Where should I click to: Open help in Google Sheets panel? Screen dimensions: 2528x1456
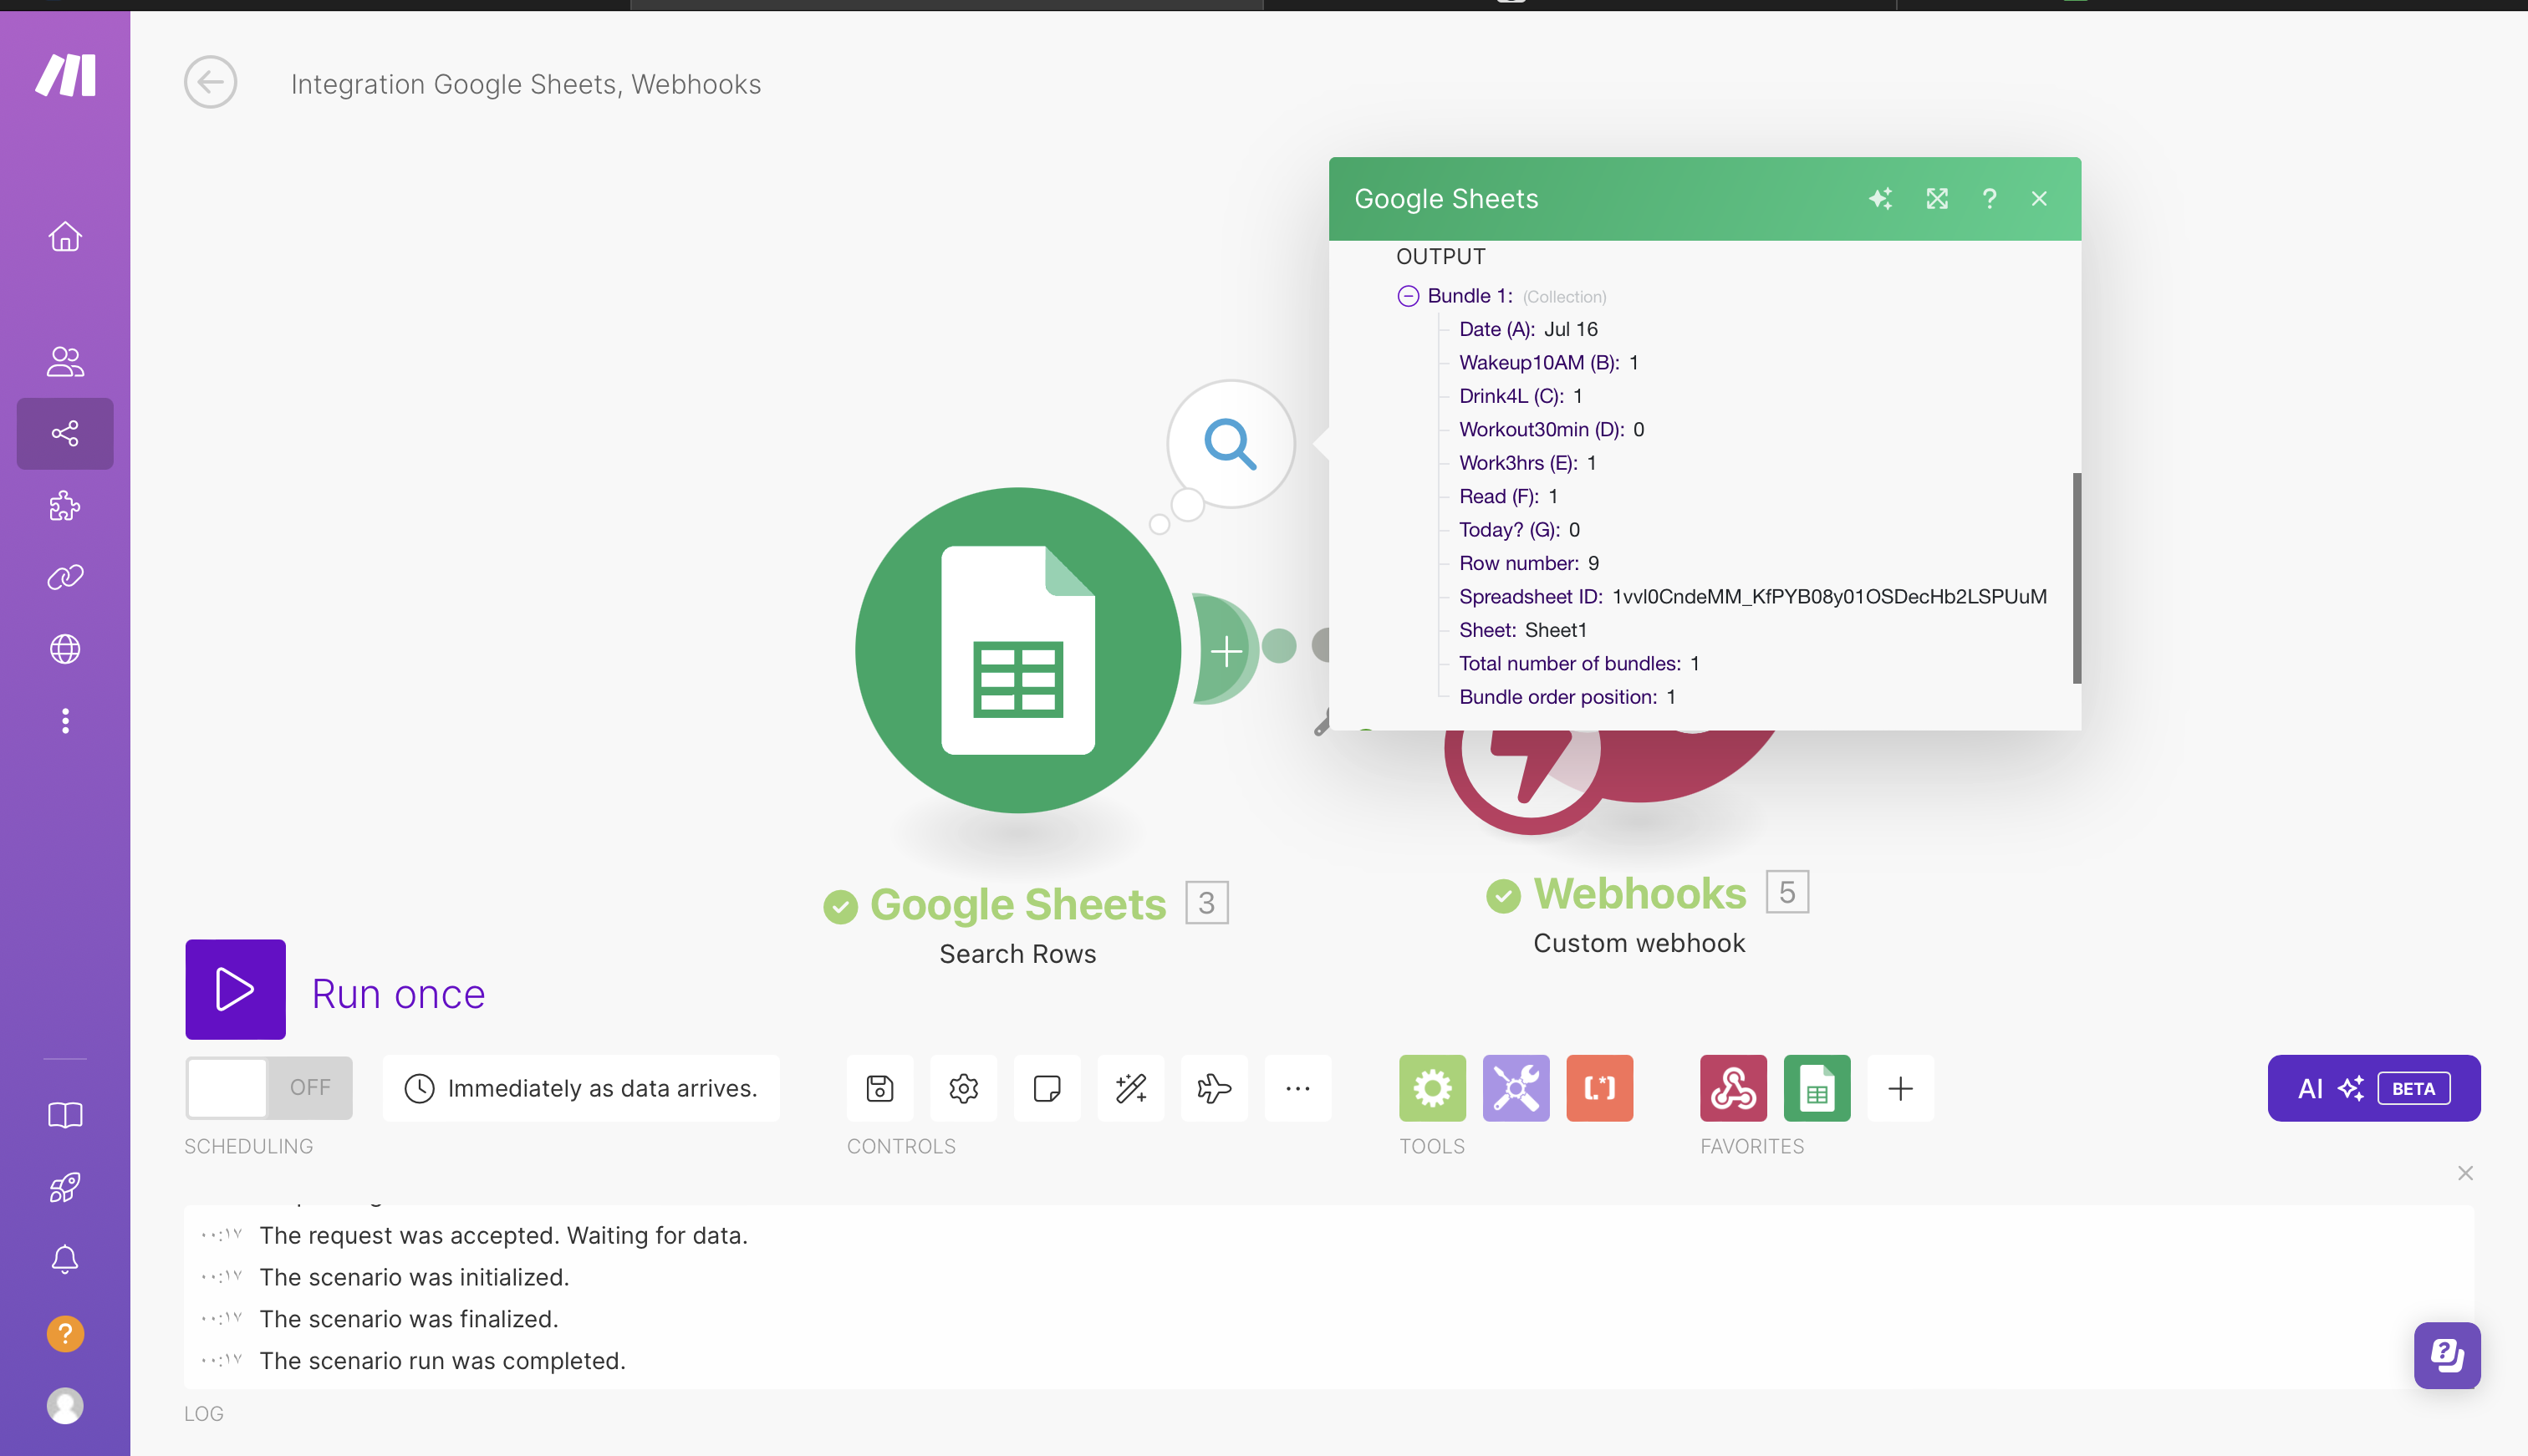(1989, 199)
